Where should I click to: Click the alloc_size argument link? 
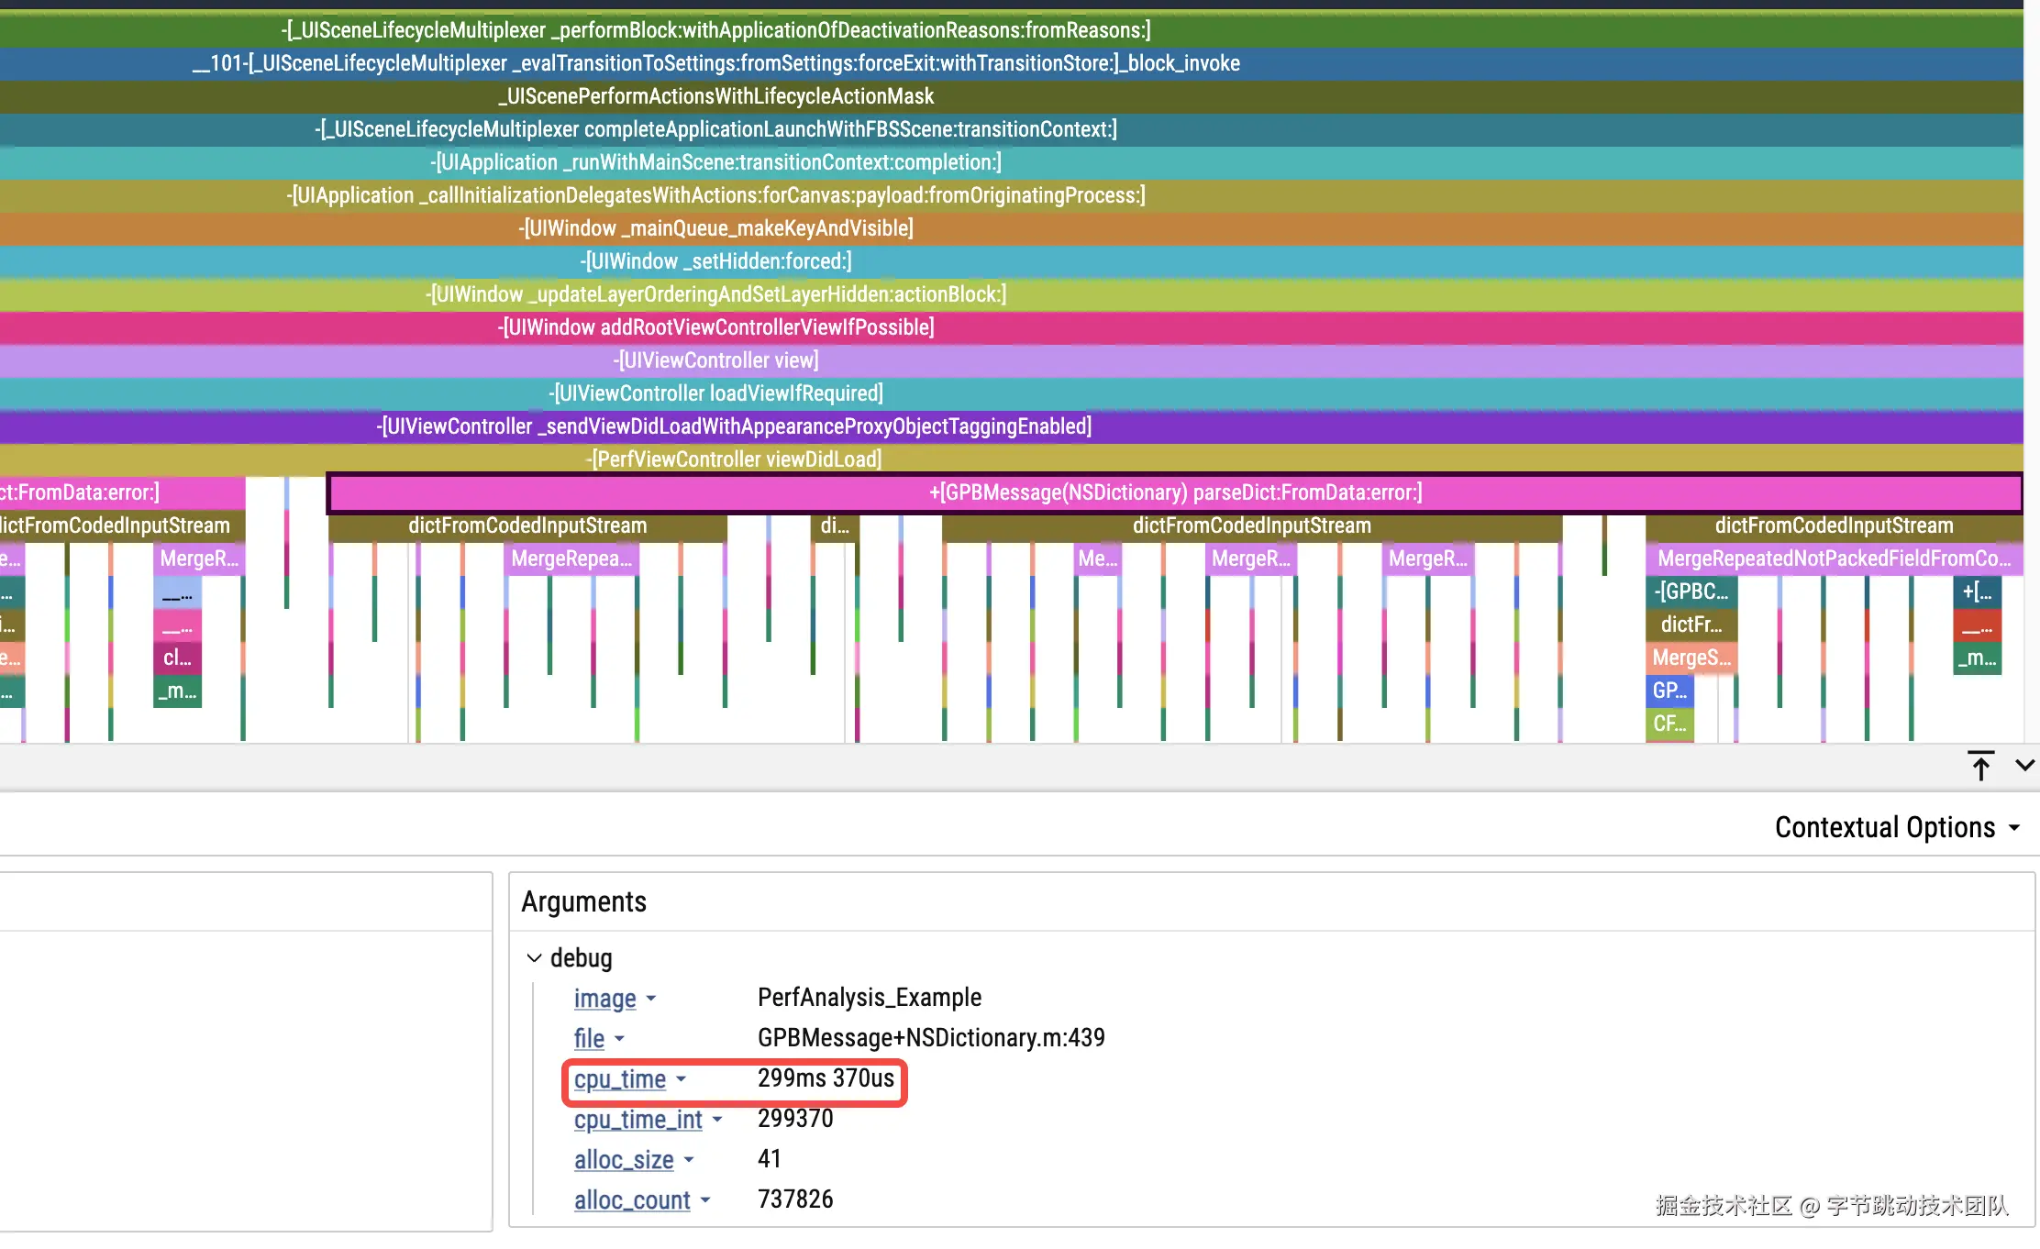tap(624, 1160)
